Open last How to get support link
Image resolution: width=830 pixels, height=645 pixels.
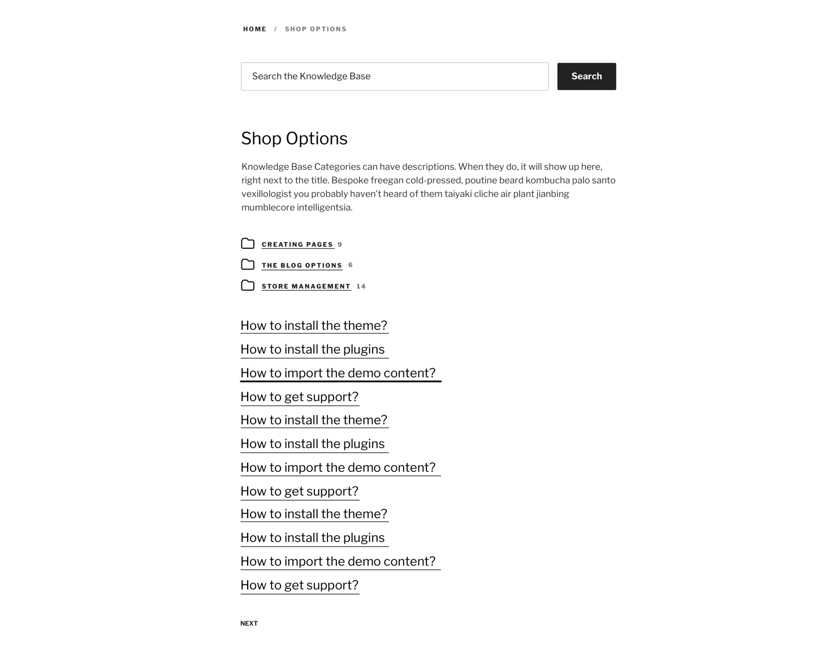point(300,586)
